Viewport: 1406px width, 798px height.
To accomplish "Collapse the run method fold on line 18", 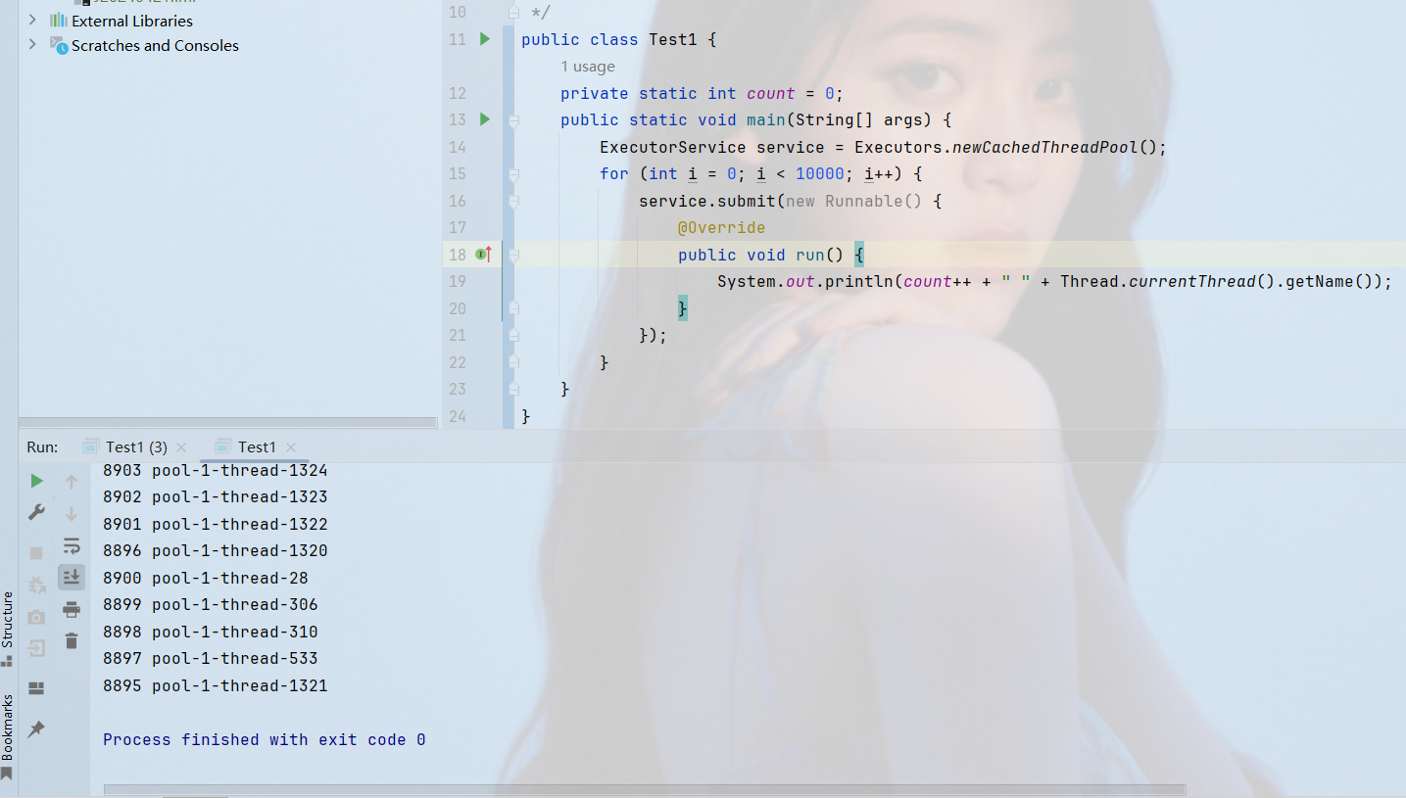I will point(513,255).
